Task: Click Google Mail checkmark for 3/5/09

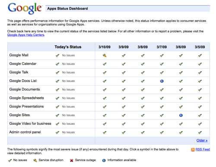Action: (x=200, y=55)
